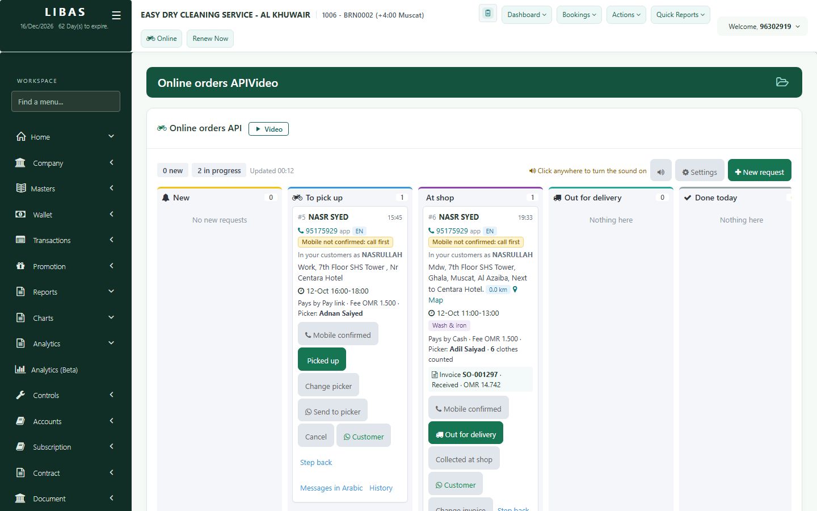The image size is (817, 511).
Task: Click Step back link in order #5
Action: tap(316, 462)
